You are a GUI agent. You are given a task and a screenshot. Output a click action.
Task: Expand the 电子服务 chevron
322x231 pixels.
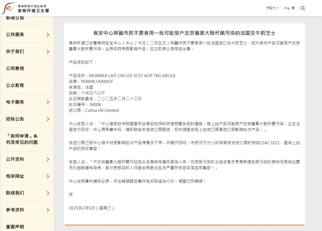[48, 102]
